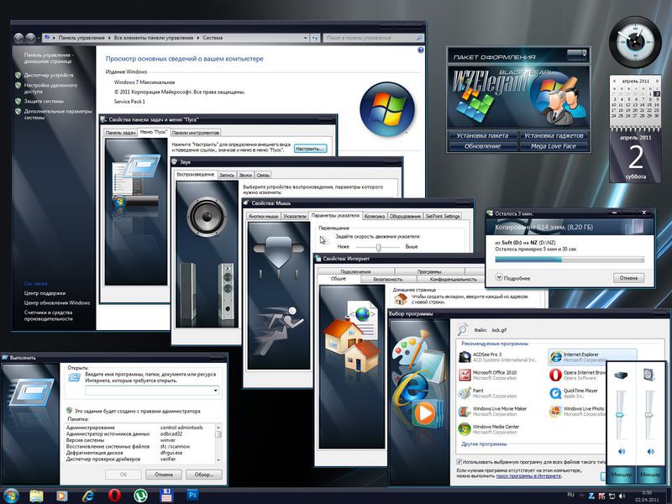Open the Оборудование tab in Mouse properties

click(405, 217)
